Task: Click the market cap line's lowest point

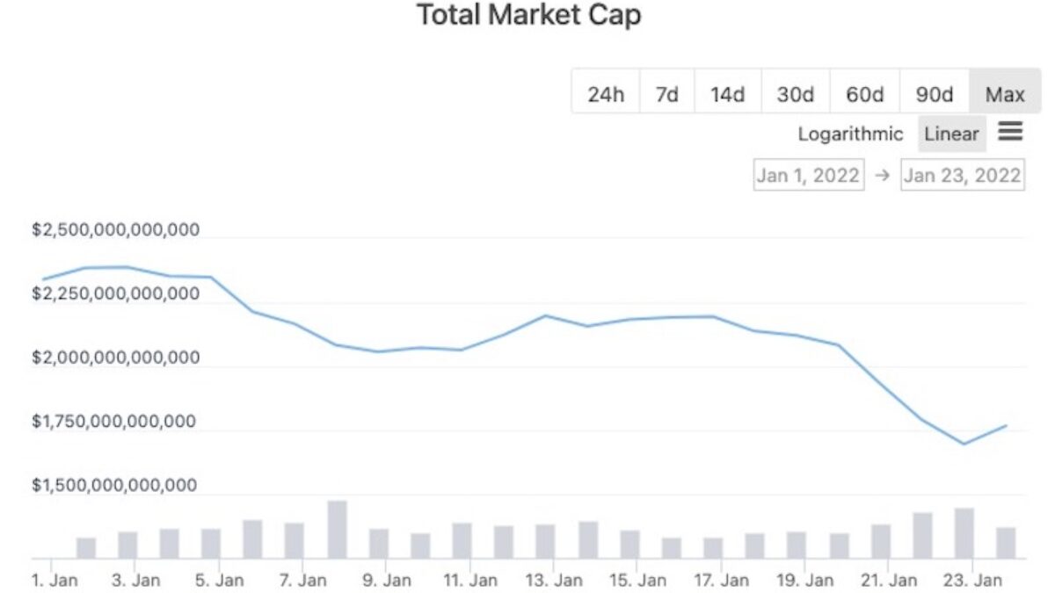Action: (964, 444)
